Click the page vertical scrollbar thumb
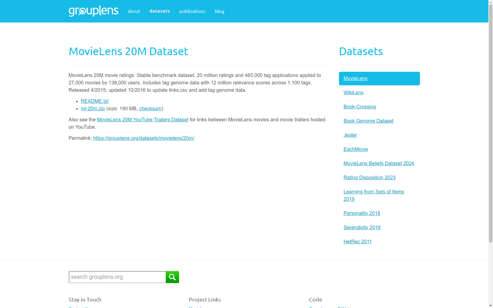This screenshot has height=308, width=493. click(x=491, y=124)
